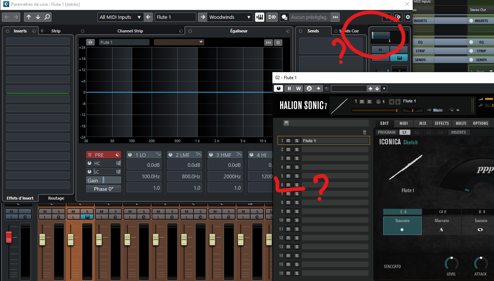
Task: Mute HALion slot 1 Flute 1
Action: point(288,141)
